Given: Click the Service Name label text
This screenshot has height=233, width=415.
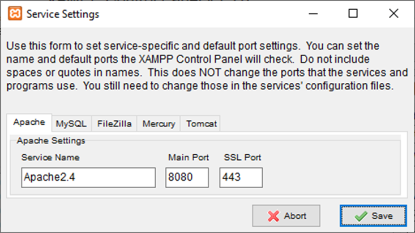Looking at the screenshot, I should point(50,158).
